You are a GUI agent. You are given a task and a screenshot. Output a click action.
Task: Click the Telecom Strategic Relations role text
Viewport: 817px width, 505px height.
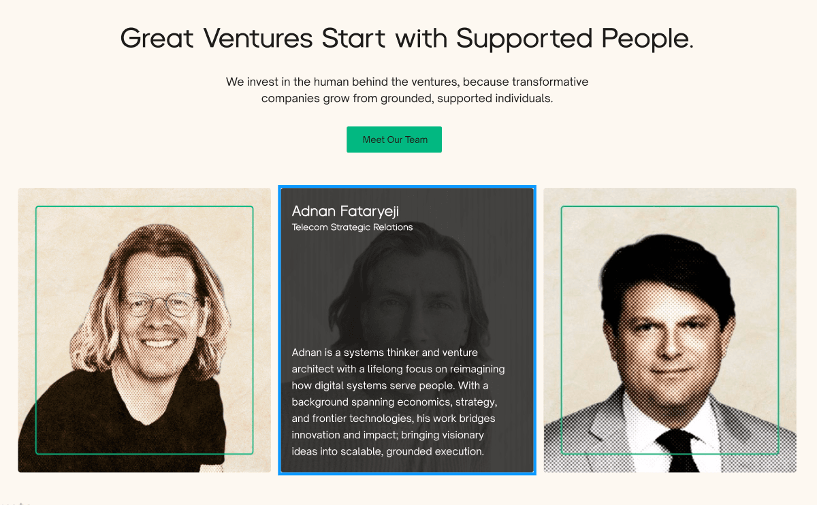(x=352, y=227)
